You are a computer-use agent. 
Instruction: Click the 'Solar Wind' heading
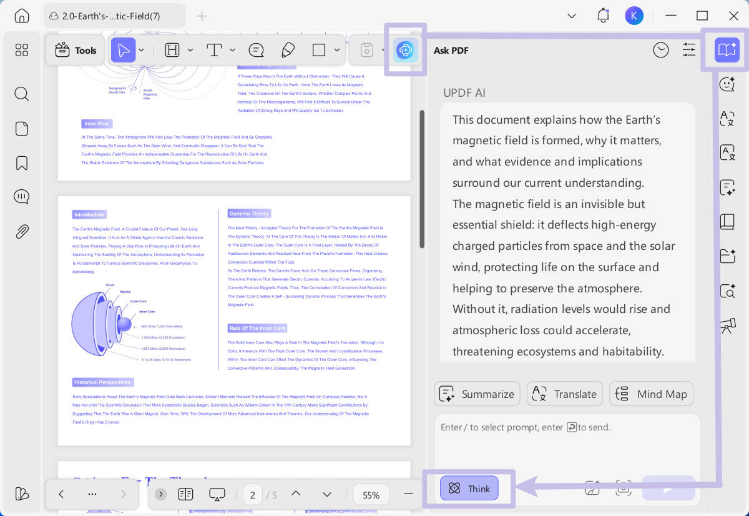[x=97, y=124]
